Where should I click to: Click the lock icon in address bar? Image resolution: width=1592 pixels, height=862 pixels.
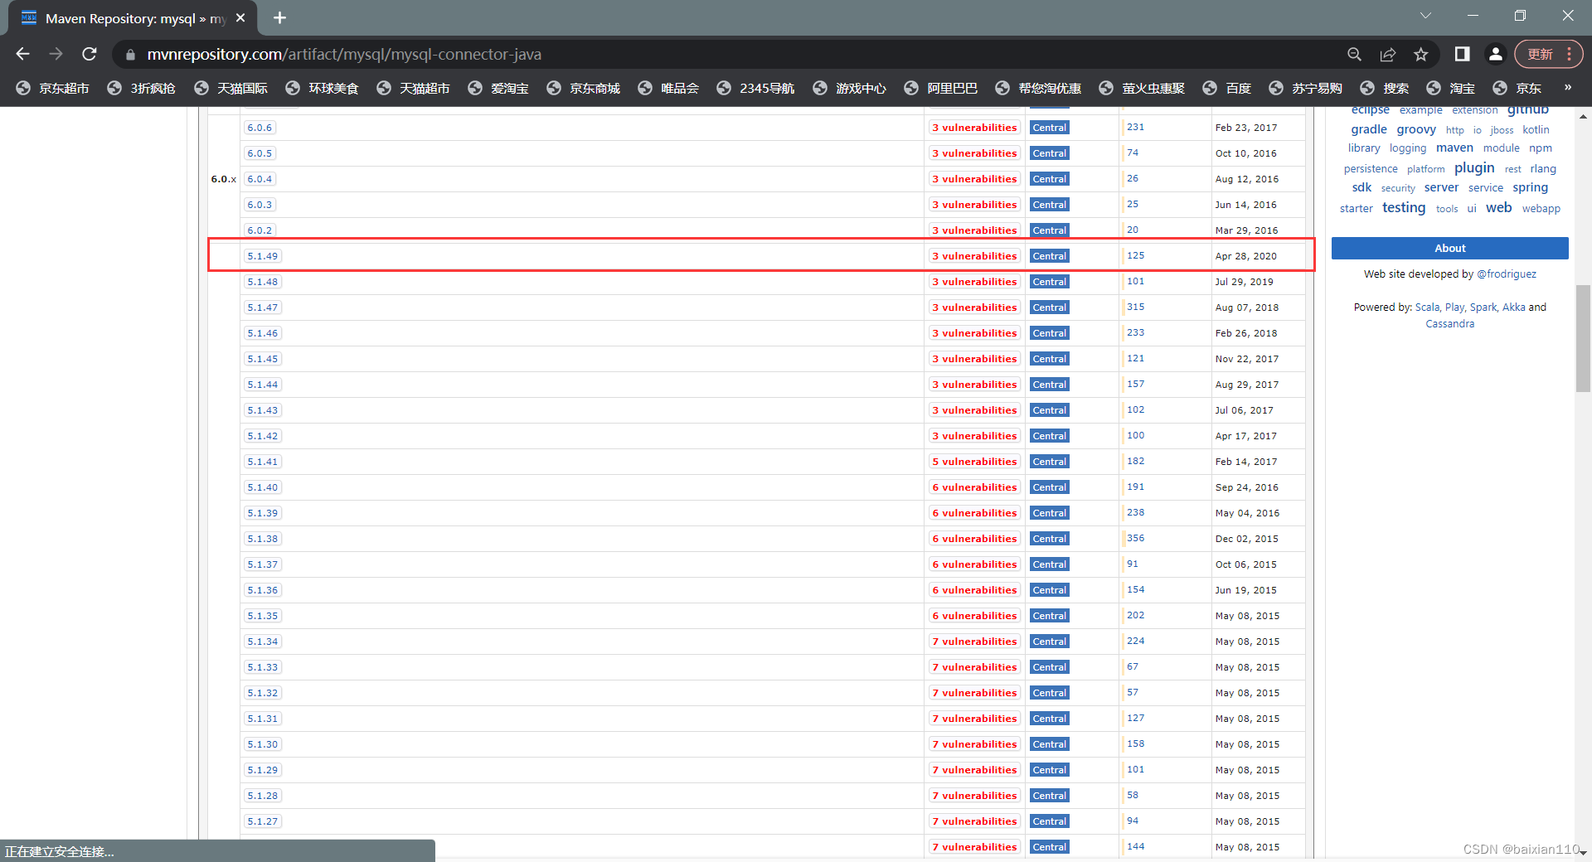[x=130, y=55]
